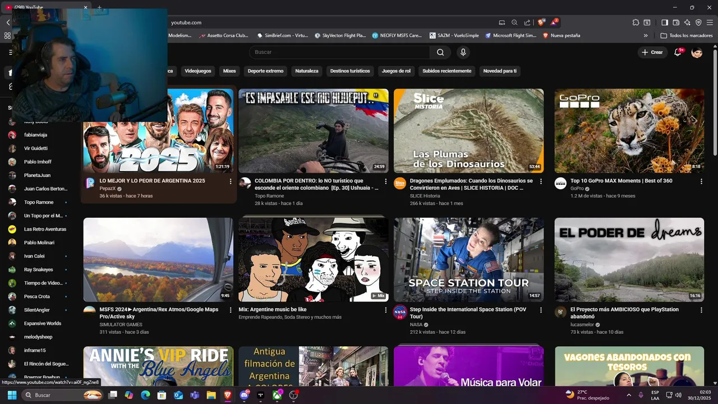Expand hidden bookmarks with double chevron
This screenshot has height=404, width=718.
click(646, 35)
